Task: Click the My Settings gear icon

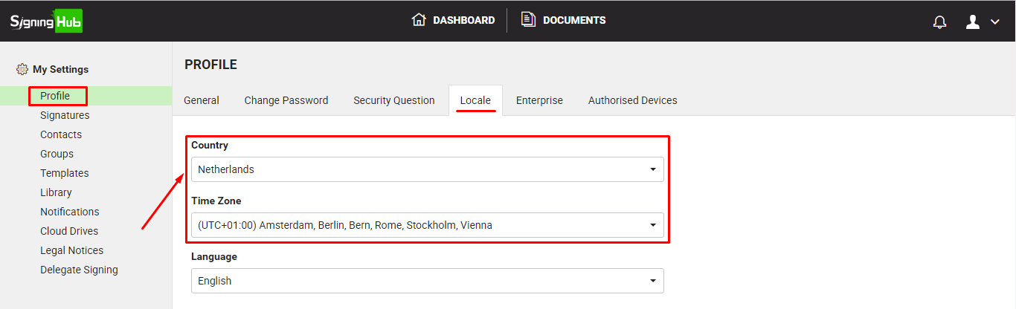Action: coord(22,69)
